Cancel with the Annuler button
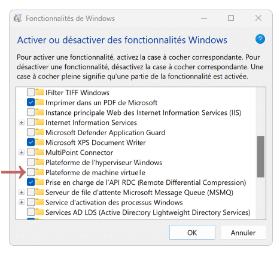 [x=243, y=233]
